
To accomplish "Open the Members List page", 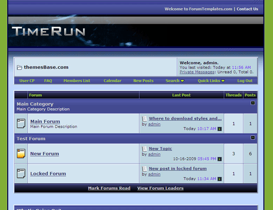I will point(77,81).
